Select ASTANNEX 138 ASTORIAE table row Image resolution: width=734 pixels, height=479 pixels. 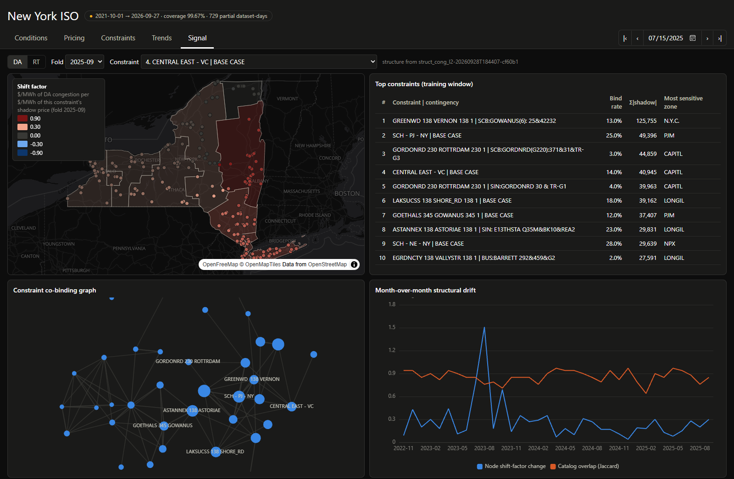pyautogui.click(x=548, y=230)
